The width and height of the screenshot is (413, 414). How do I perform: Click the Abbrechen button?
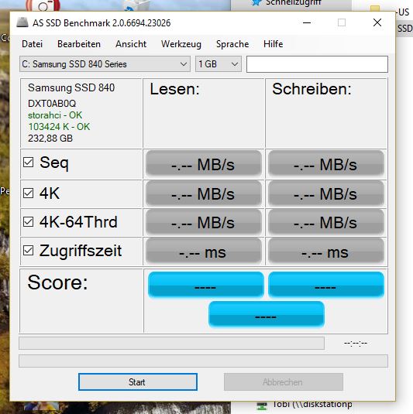pos(284,381)
